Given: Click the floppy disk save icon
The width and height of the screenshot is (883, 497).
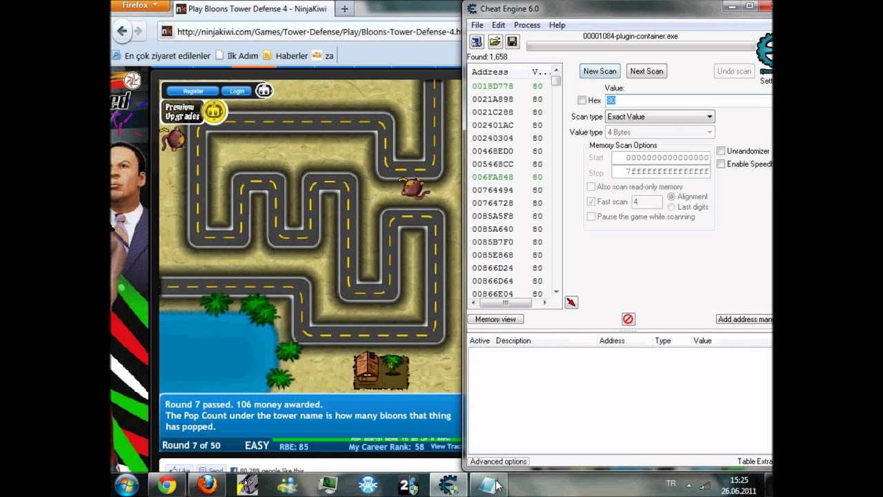Looking at the screenshot, I should tap(512, 41).
